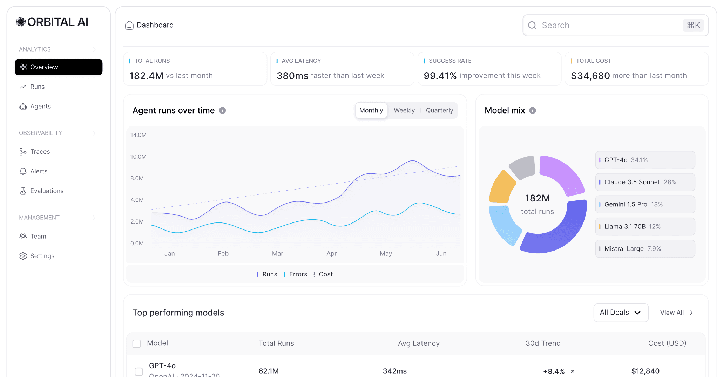The image size is (723, 377).
Task: Tick the select-all checkbox in Model header
Action: (x=137, y=344)
